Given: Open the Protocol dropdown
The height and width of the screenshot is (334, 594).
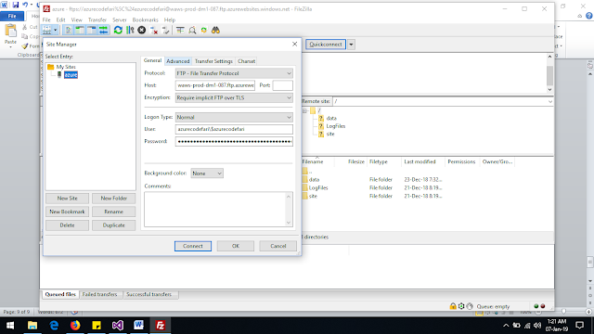Looking at the screenshot, I should point(234,73).
